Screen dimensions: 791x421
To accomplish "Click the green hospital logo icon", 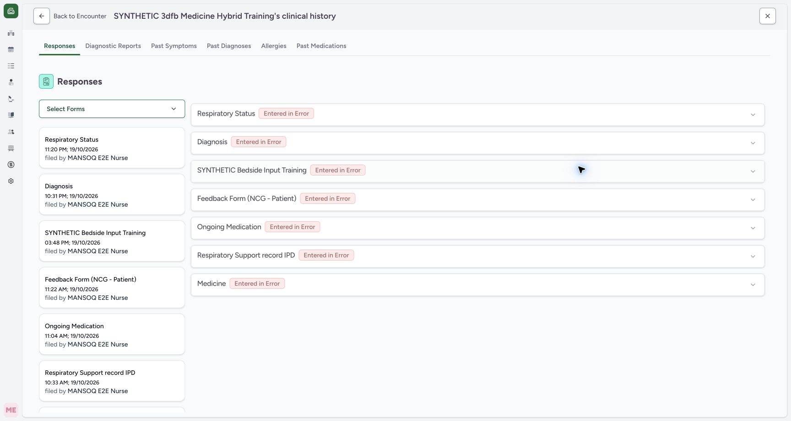I will pyautogui.click(x=11, y=11).
